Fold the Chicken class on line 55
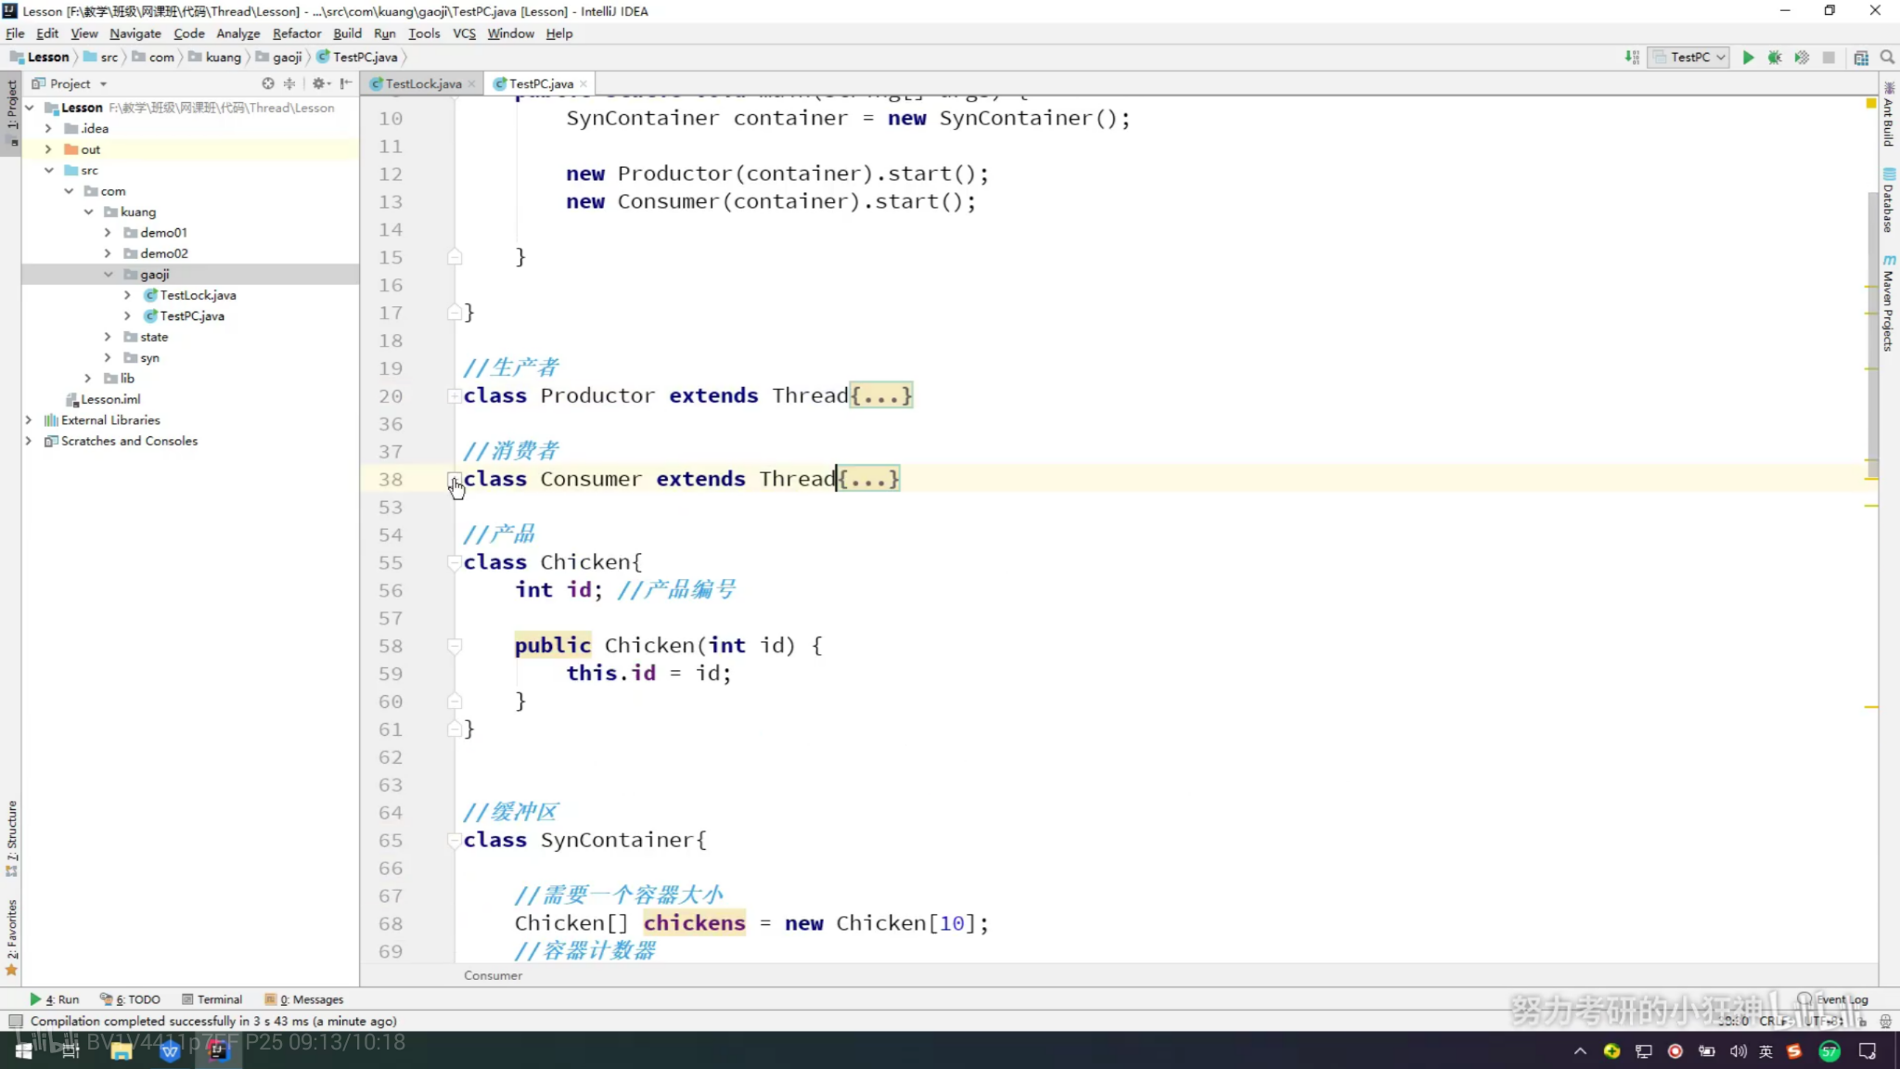Viewport: 1900px width, 1069px height. tap(455, 563)
